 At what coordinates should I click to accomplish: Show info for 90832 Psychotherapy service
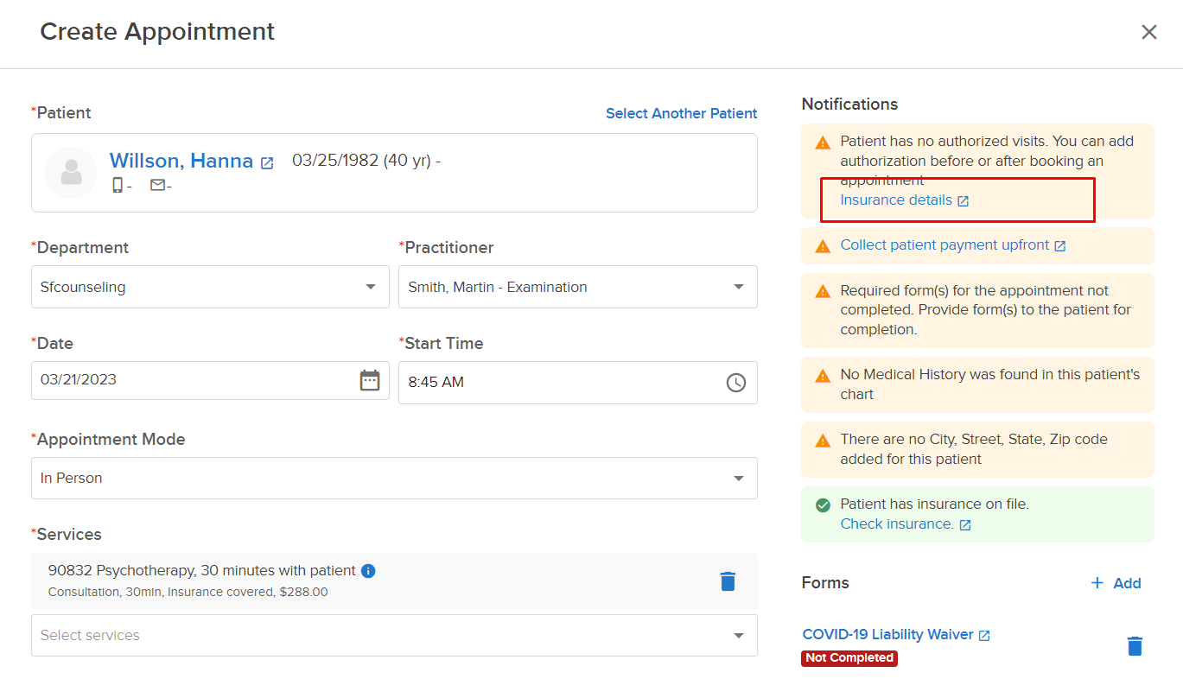click(x=368, y=571)
